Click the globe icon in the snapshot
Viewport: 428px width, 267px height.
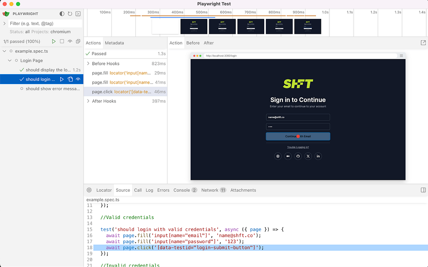pos(278,157)
